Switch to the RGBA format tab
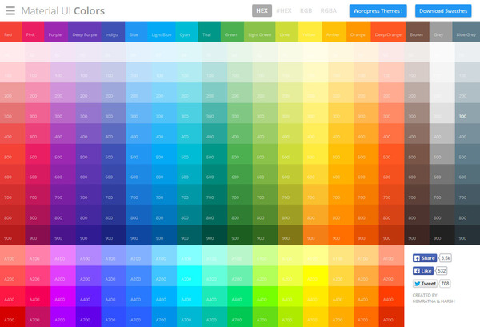This screenshot has width=480, height=327. [x=329, y=10]
